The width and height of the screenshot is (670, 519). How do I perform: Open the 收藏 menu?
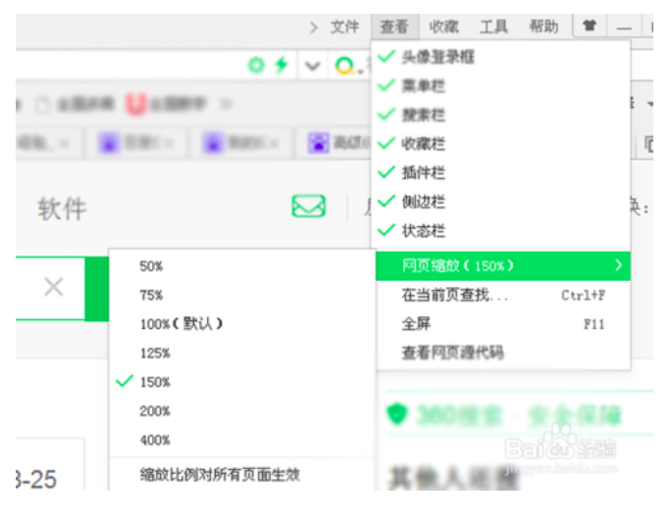[443, 26]
